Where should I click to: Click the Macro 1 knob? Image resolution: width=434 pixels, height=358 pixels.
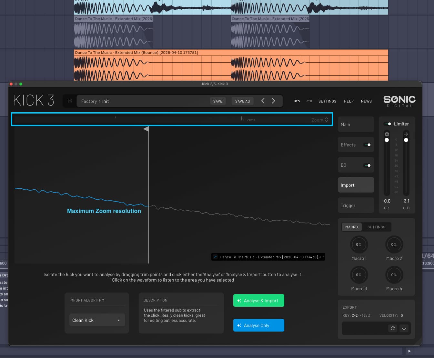tap(359, 245)
